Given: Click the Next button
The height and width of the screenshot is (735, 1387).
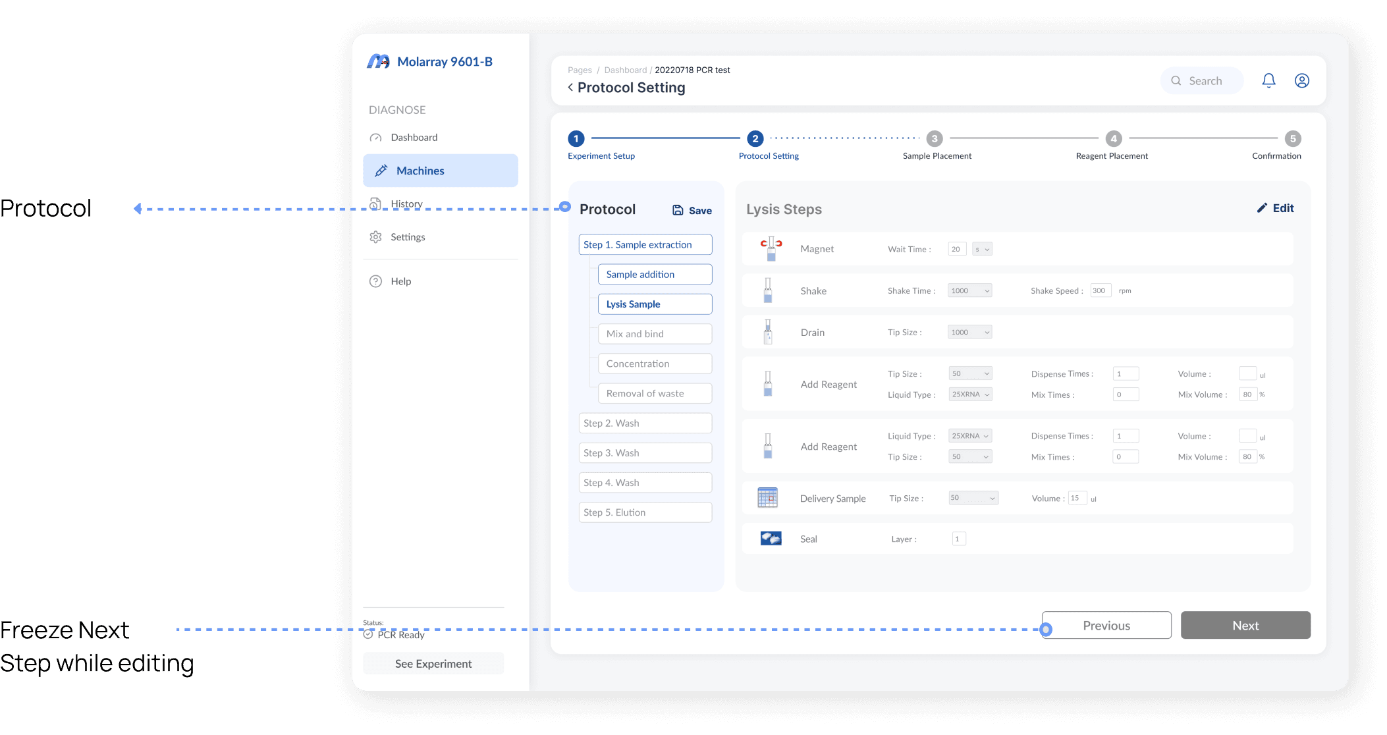Looking at the screenshot, I should [x=1245, y=625].
